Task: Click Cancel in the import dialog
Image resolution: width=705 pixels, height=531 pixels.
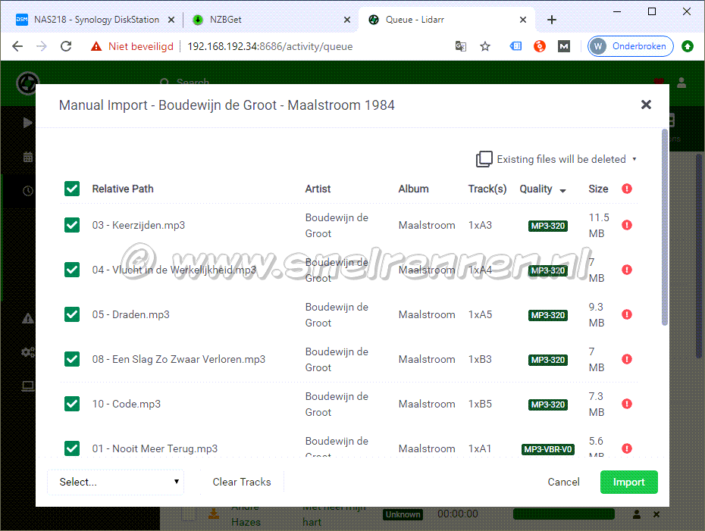Action: (563, 482)
